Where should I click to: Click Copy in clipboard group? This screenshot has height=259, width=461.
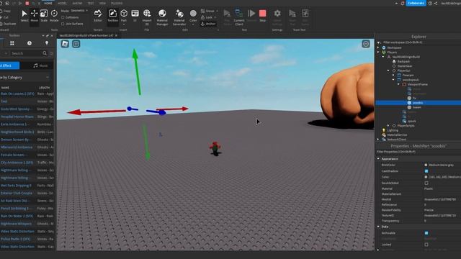click(x=5, y=11)
